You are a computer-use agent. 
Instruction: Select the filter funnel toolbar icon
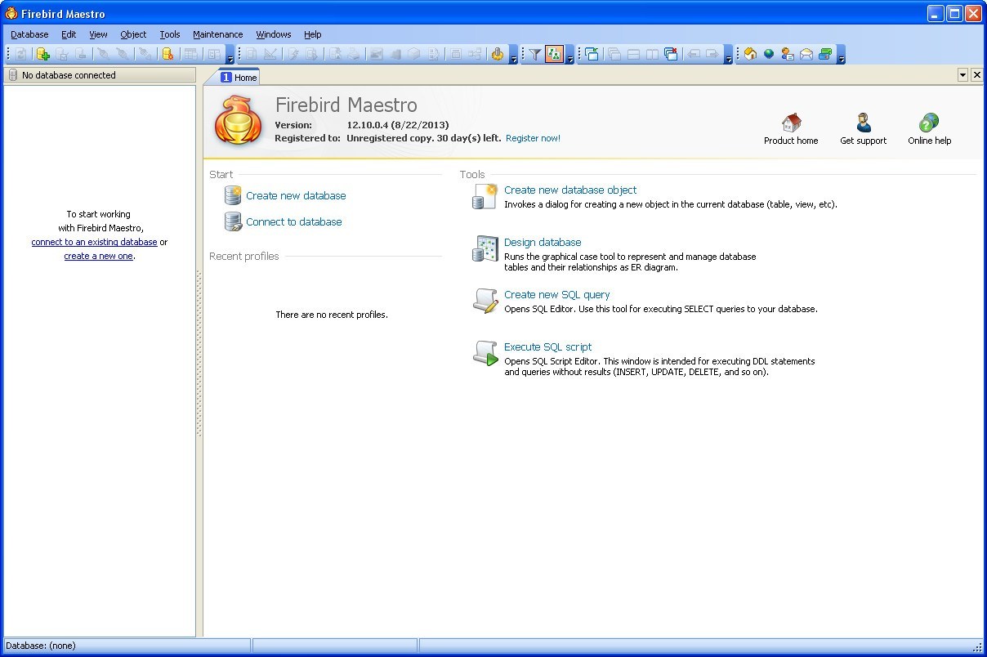pyautogui.click(x=533, y=54)
